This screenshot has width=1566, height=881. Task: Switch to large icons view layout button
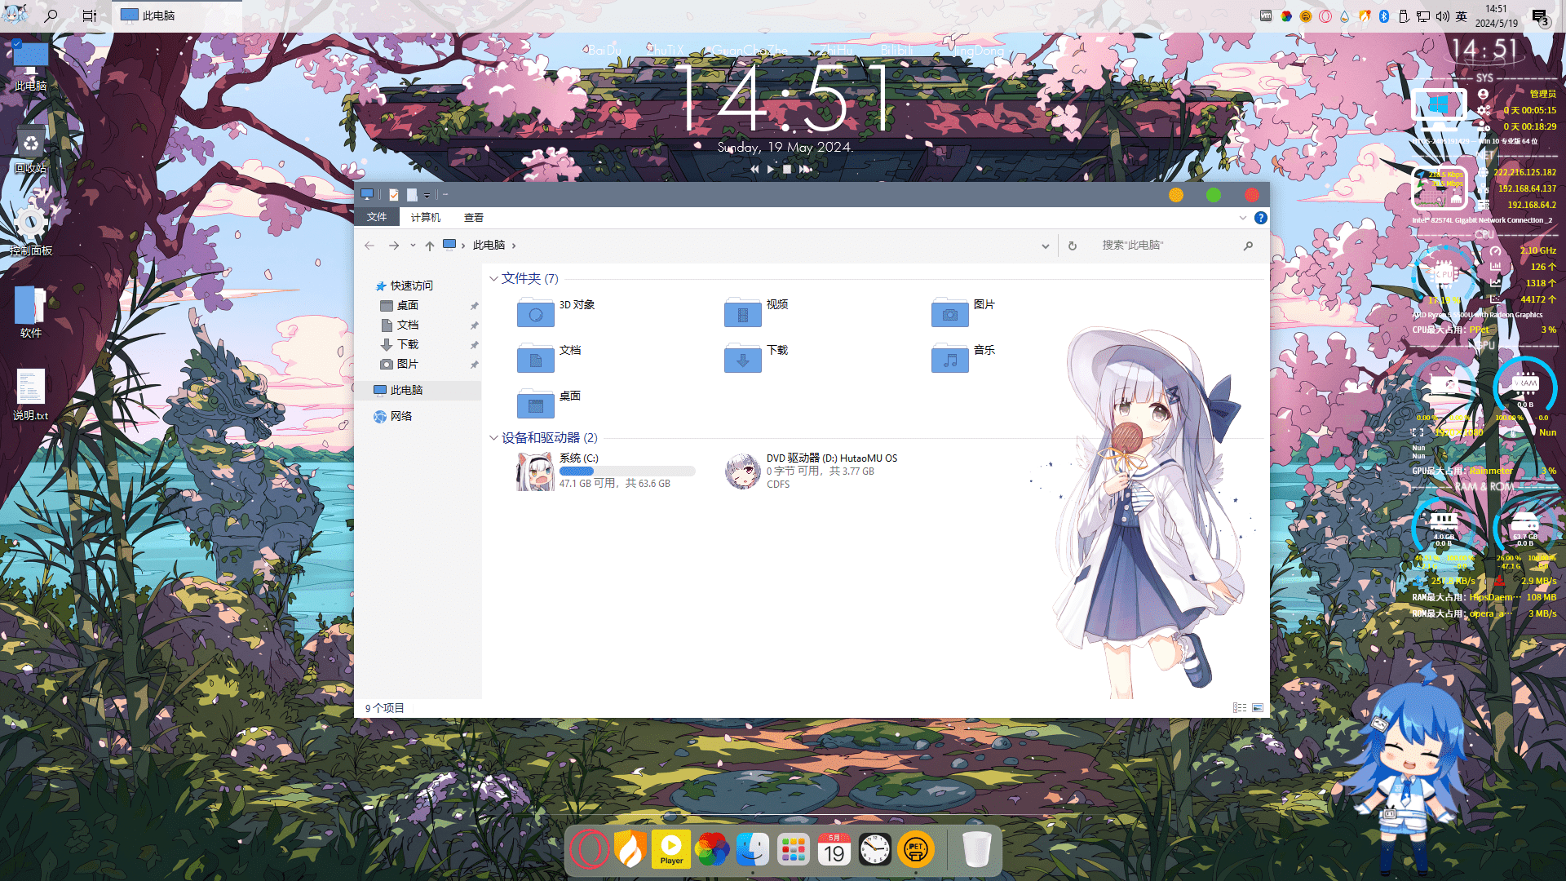point(1258,708)
